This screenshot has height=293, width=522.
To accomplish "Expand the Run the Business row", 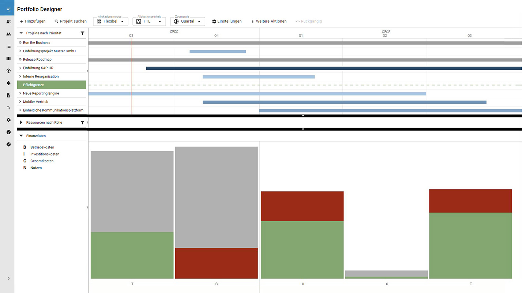I will click(20, 42).
